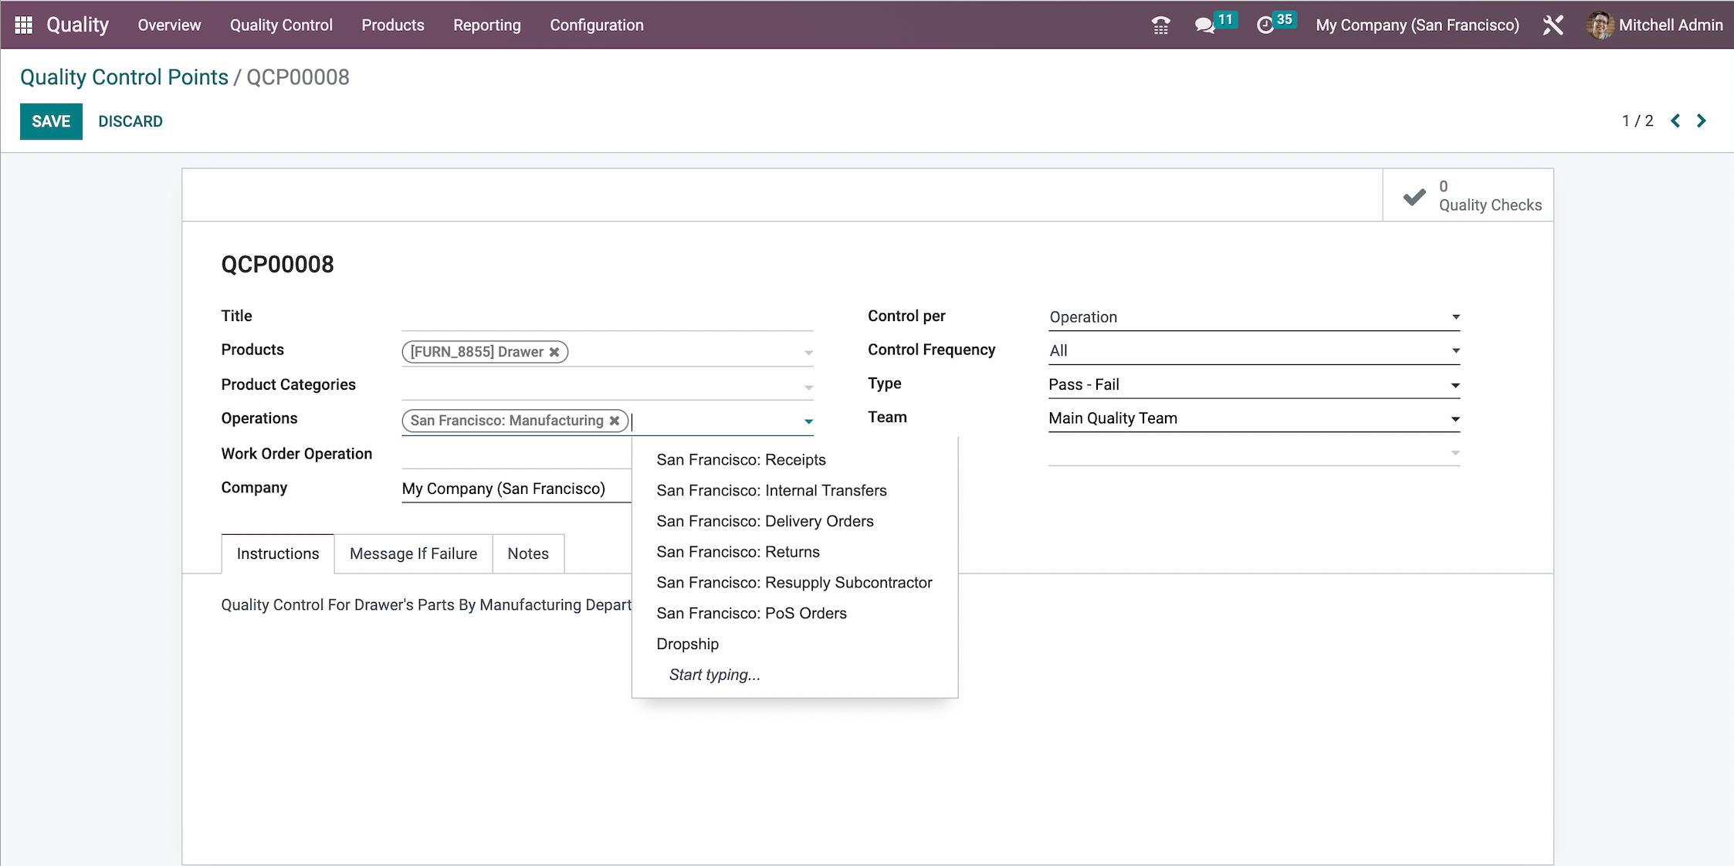Screen dimensions: 1734x866
Task: Click the SAVE button
Action: (51, 121)
